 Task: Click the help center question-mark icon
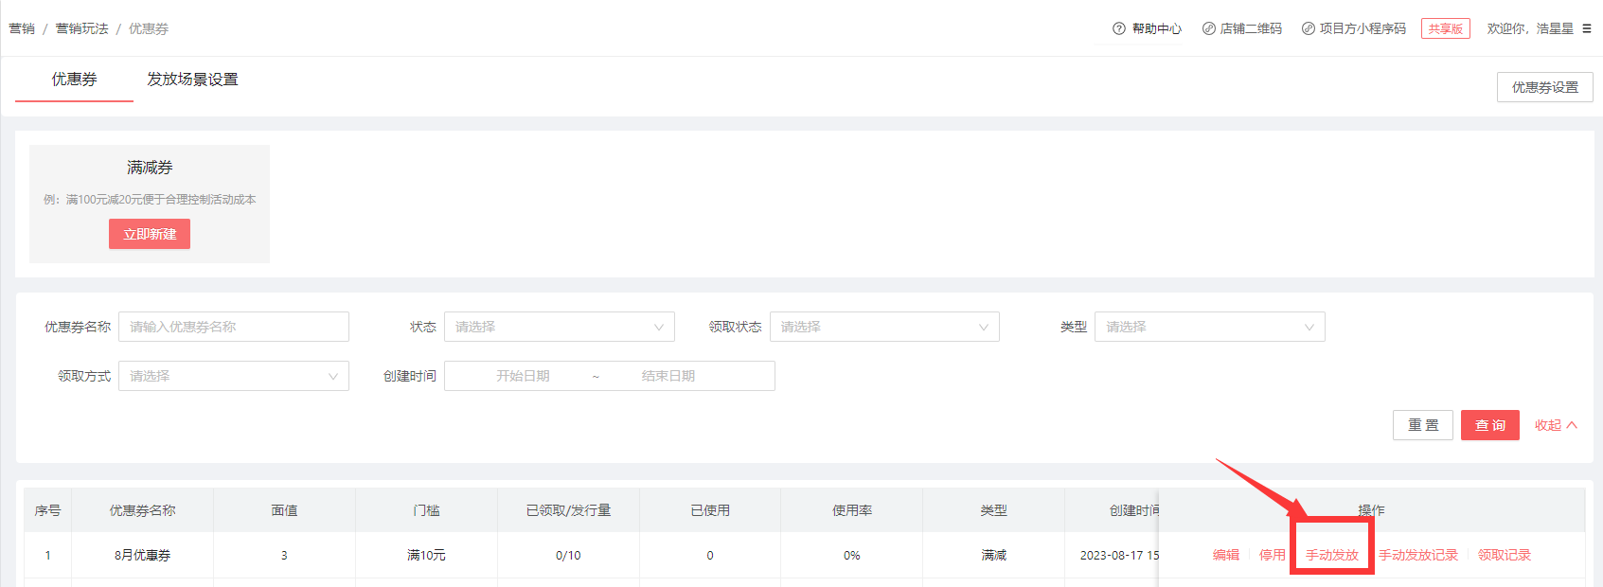click(x=1118, y=28)
